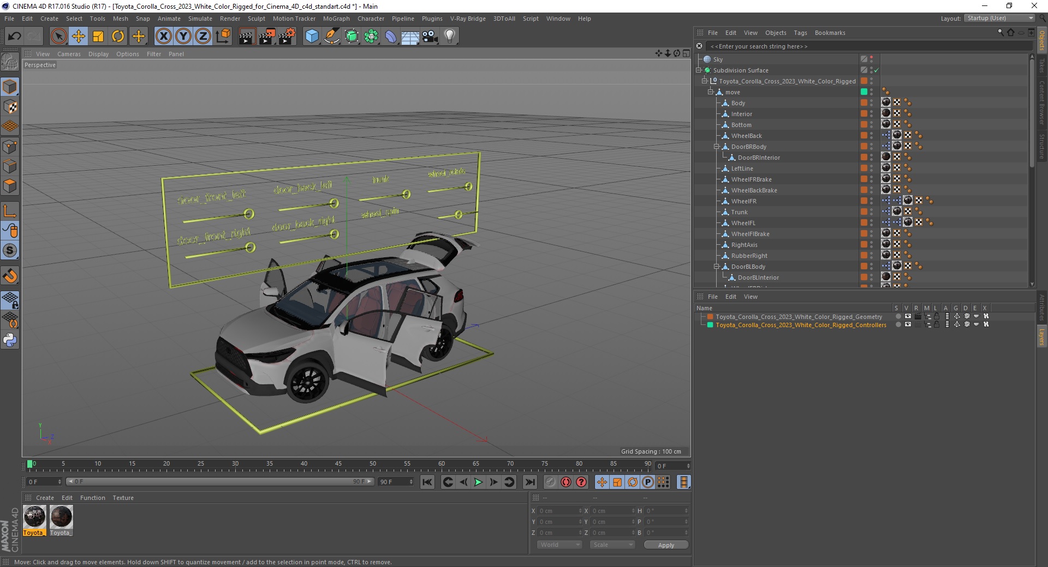Activate the Rotate tool in toolbar
Viewport: 1048px width, 567px height.
[118, 37]
